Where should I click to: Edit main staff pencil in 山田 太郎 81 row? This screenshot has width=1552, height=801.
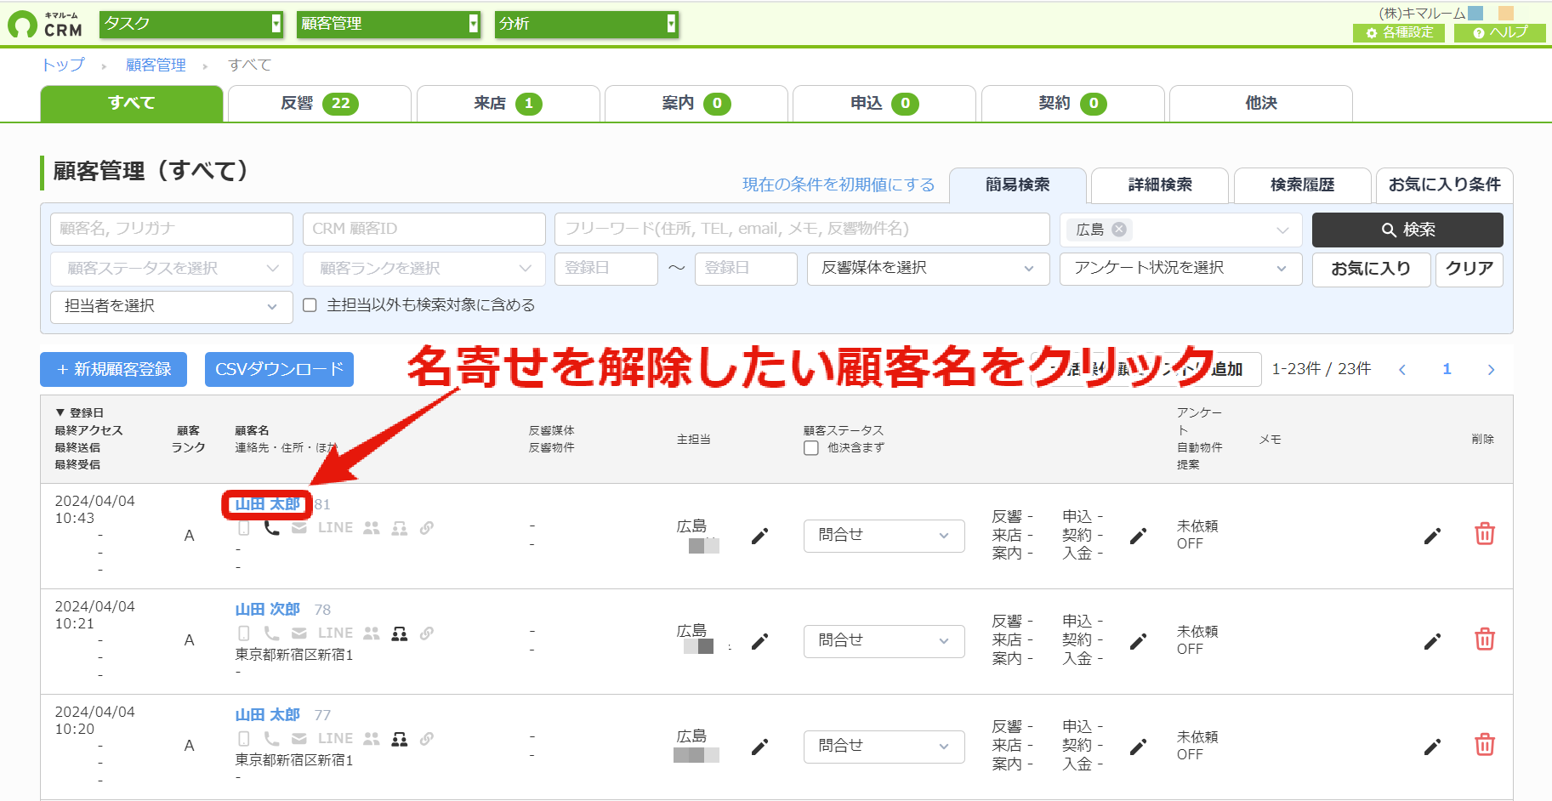760,536
